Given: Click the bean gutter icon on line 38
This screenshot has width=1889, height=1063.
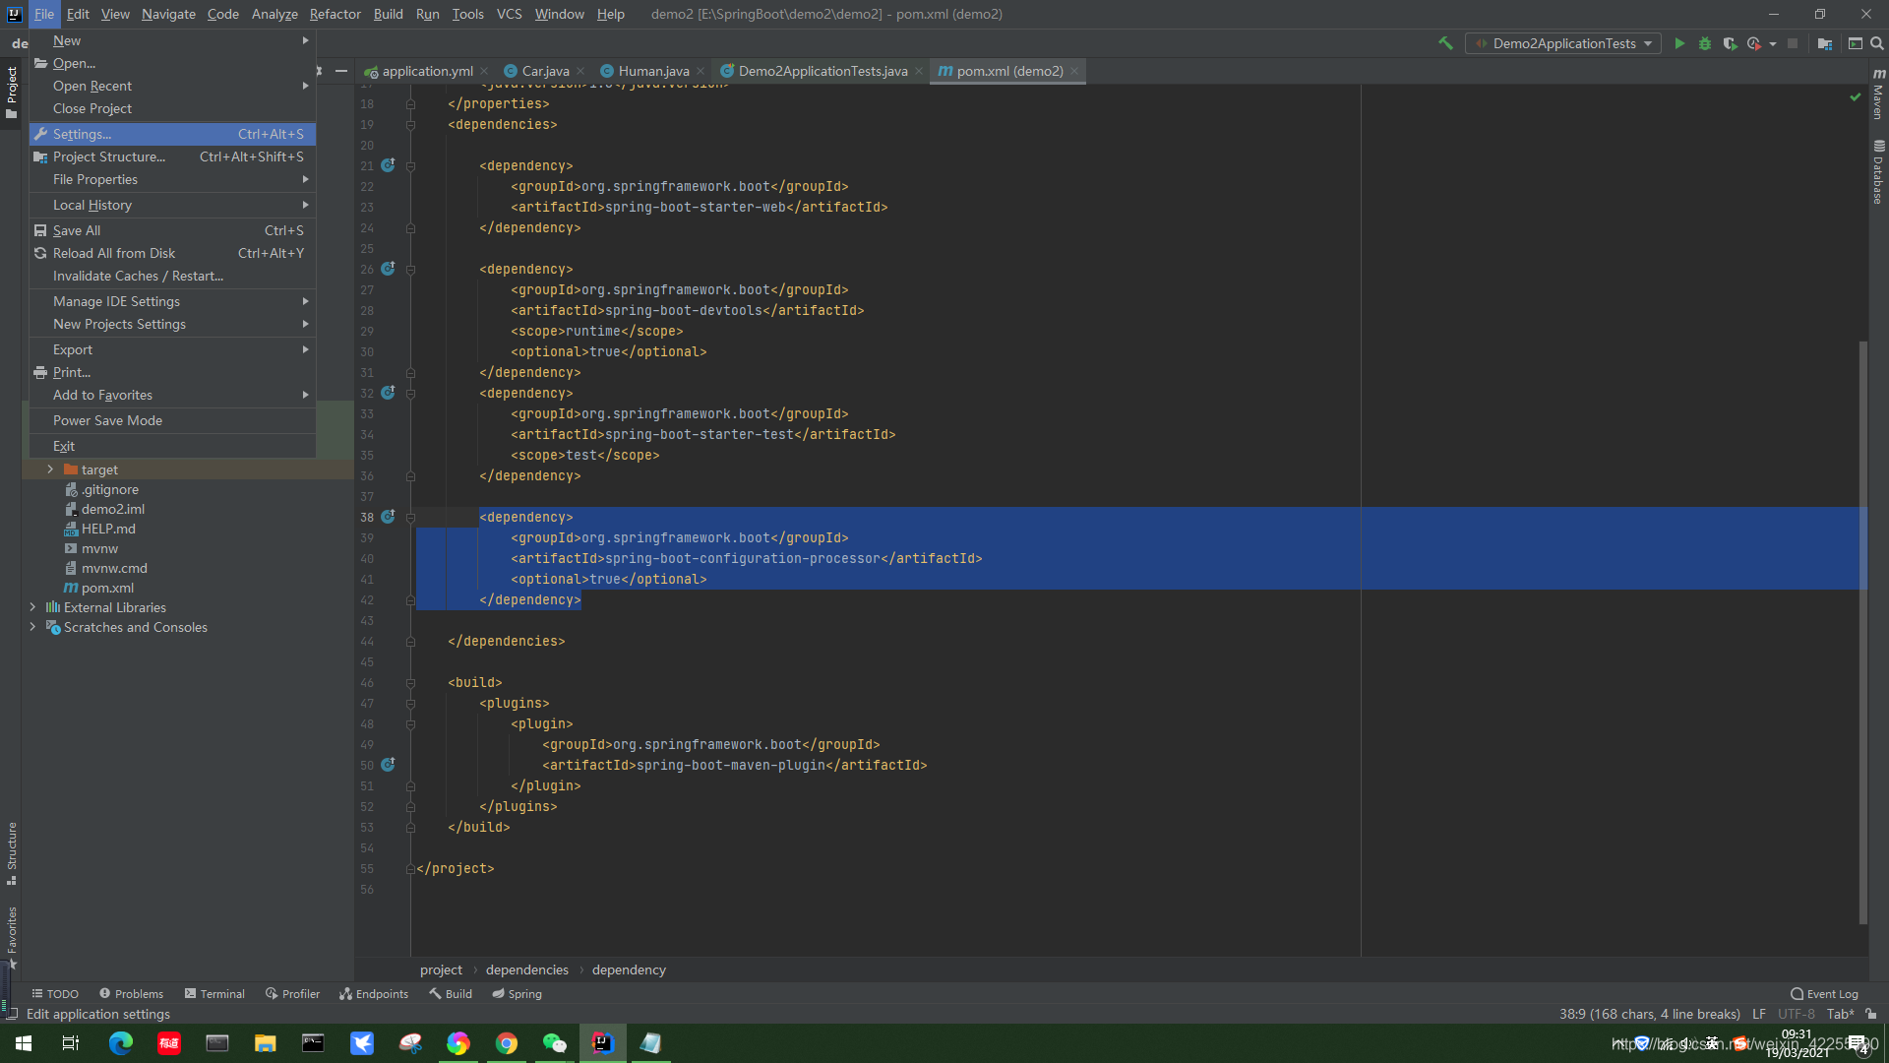Looking at the screenshot, I should pos(388,517).
